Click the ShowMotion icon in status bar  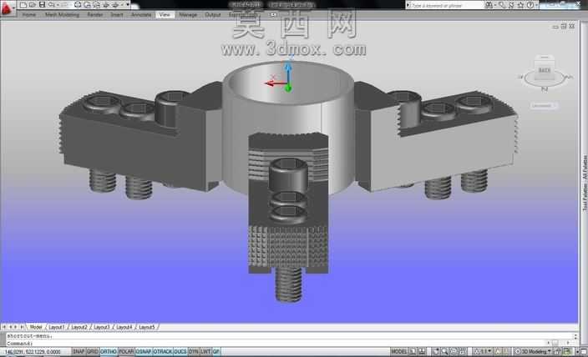click(x=463, y=351)
